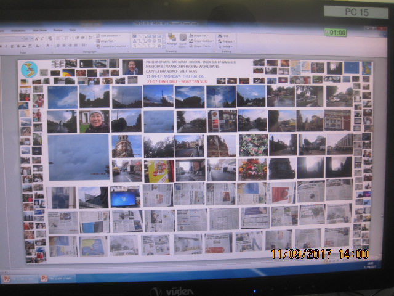The height and width of the screenshot is (296, 394).
Task: Open Font dialog launcher
Action: [52, 52]
